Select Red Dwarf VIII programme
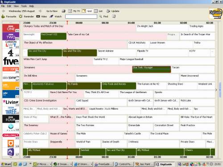Image resolution: width=223 pixels, height=167 pixels. (x=54, y=36)
